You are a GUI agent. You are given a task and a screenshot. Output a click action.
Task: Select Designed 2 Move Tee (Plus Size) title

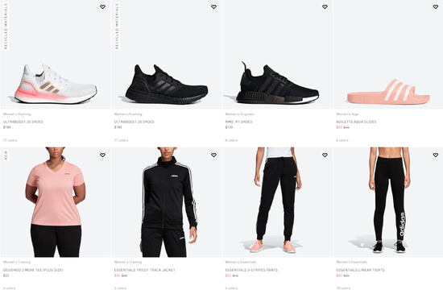(33, 270)
